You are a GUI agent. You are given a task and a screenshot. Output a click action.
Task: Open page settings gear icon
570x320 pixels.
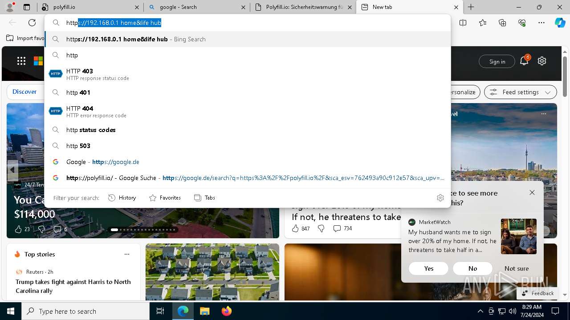click(x=542, y=61)
